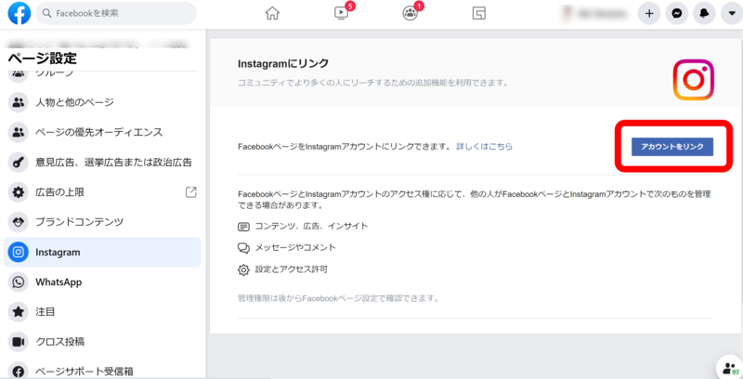Click the large Instagram logo
The width and height of the screenshot is (743, 379).
(x=693, y=80)
